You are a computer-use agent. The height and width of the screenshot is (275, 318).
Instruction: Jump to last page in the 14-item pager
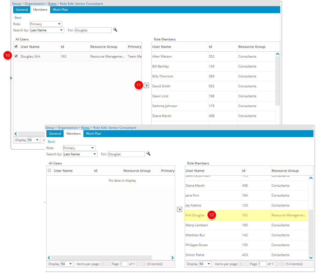point(282,264)
